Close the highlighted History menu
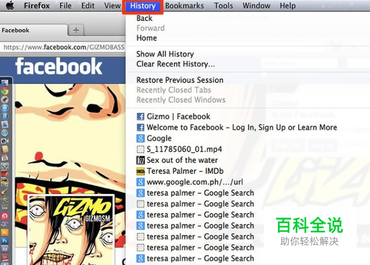Viewport: 370px width, 265px height. 143,6
